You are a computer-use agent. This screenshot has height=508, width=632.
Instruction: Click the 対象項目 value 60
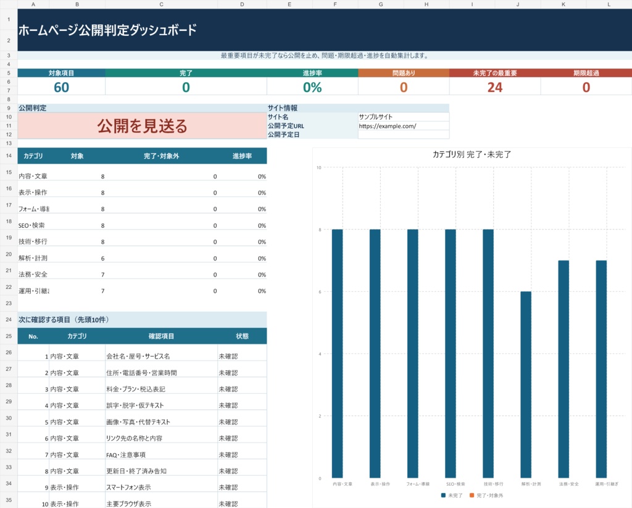pos(61,87)
